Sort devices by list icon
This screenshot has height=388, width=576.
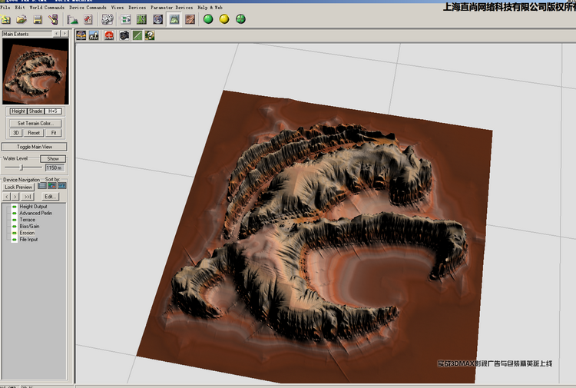42,186
